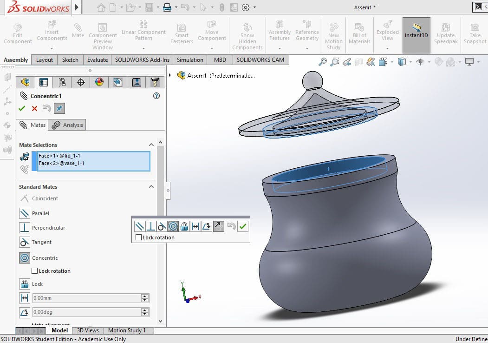Screen dimensions: 488x343
Task: Open the Exploded View dropdown arrow
Action: point(387,48)
